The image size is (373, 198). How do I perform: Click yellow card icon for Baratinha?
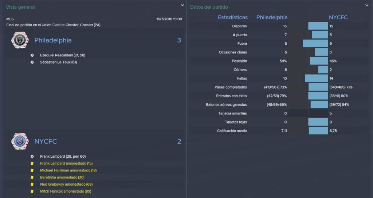pyautogui.click(x=32, y=177)
